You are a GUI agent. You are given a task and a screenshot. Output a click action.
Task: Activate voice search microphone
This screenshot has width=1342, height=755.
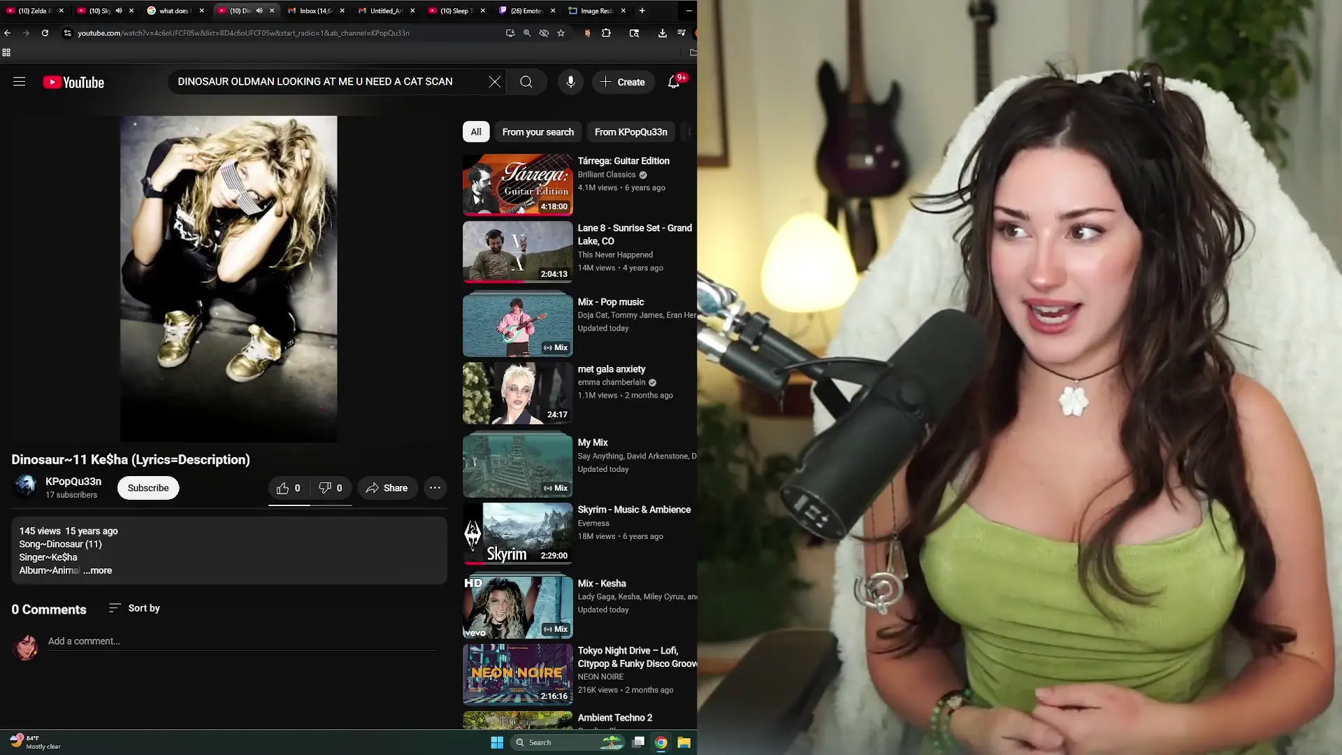click(x=570, y=82)
